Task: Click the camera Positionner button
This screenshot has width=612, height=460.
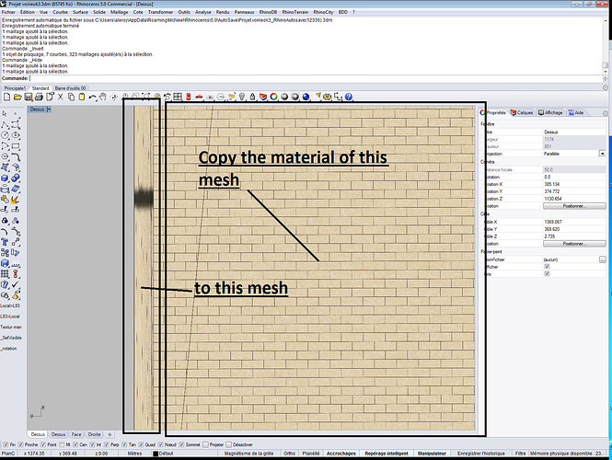Action: [574, 206]
